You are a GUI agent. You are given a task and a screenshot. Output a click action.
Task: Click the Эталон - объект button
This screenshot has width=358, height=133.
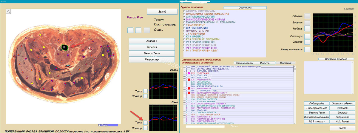343,103
